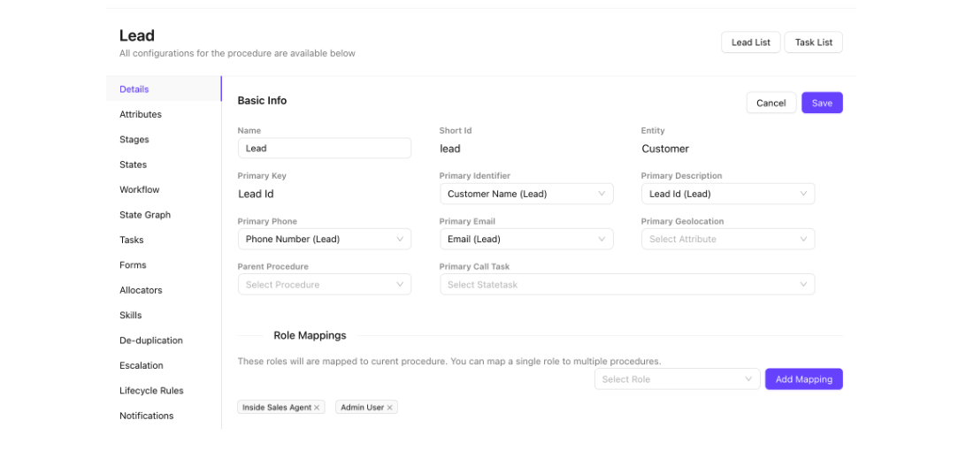Go to the State Graph section
The width and height of the screenshot is (966, 451).
pos(145,215)
